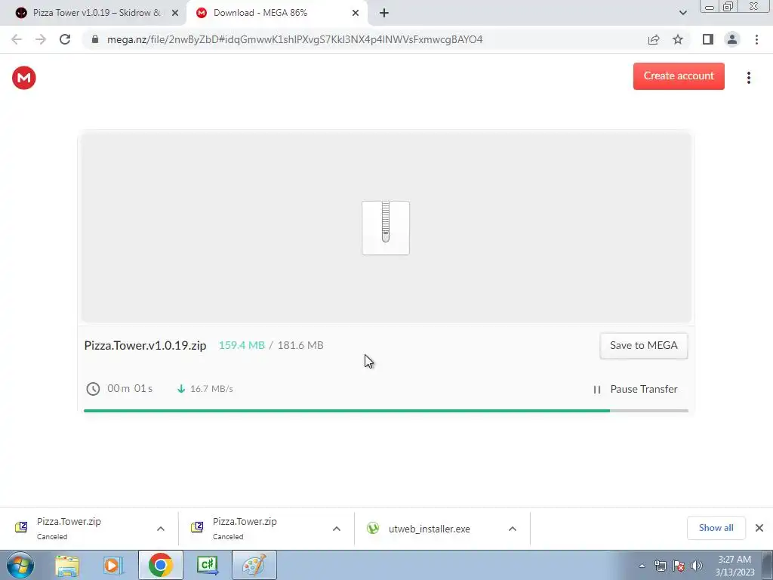This screenshot has height=580, width=773.
Task: Close the Pizza Tower Skidrow tab
Action: click(175, 13)
